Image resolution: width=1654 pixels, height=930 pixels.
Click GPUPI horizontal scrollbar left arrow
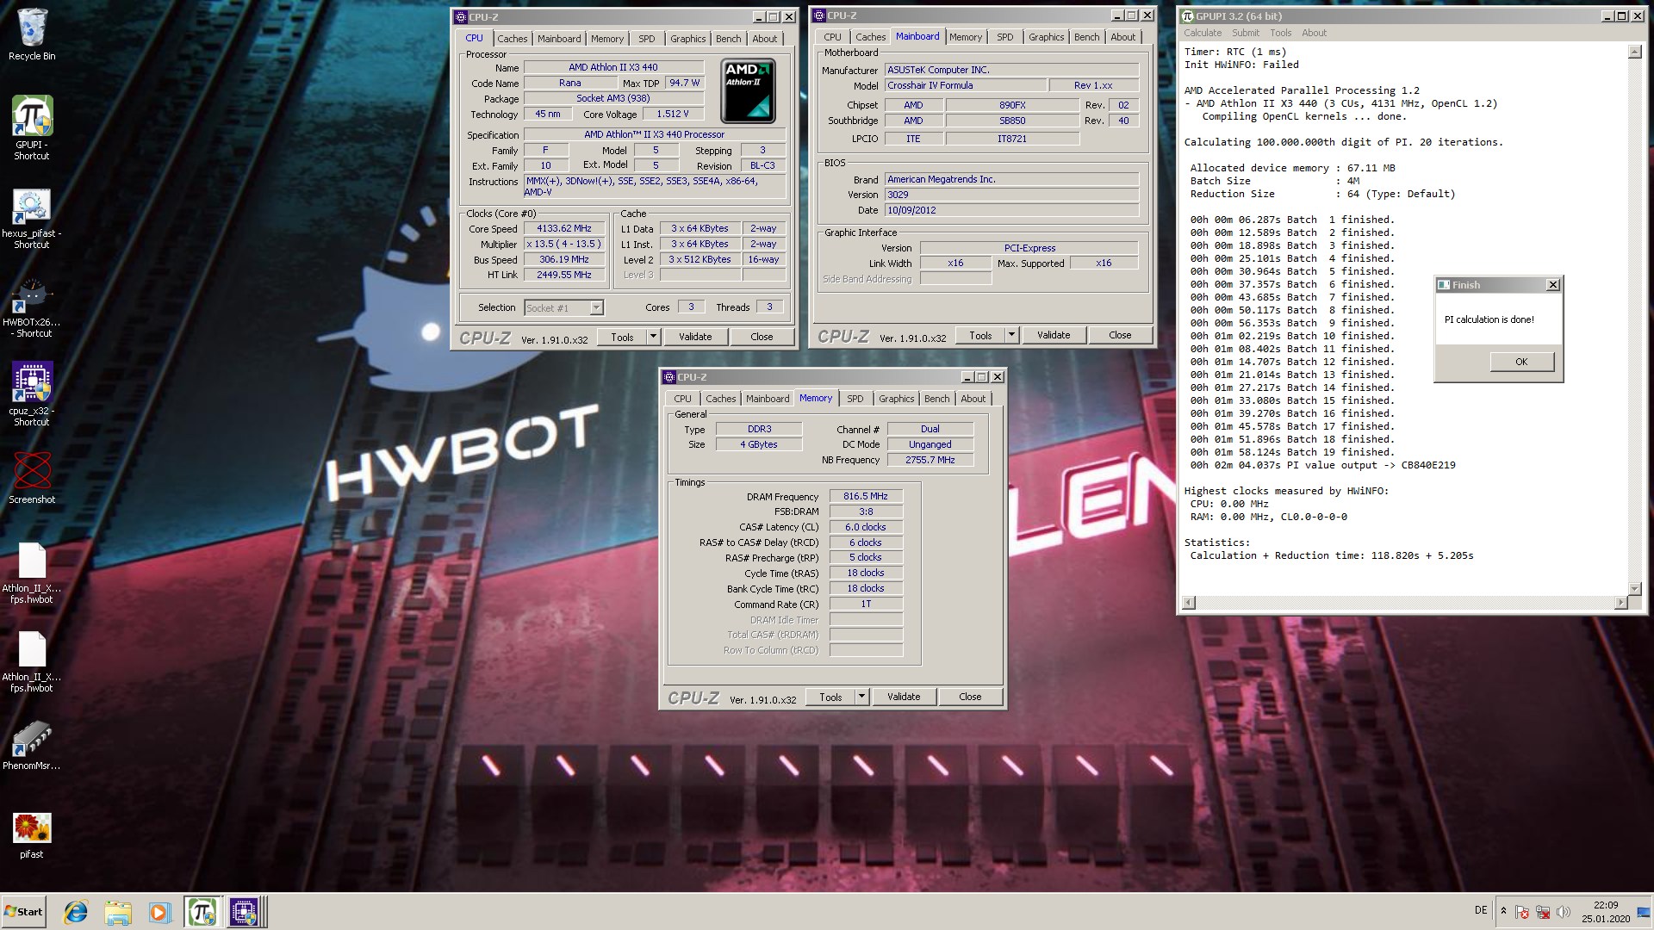(1189, 603)
